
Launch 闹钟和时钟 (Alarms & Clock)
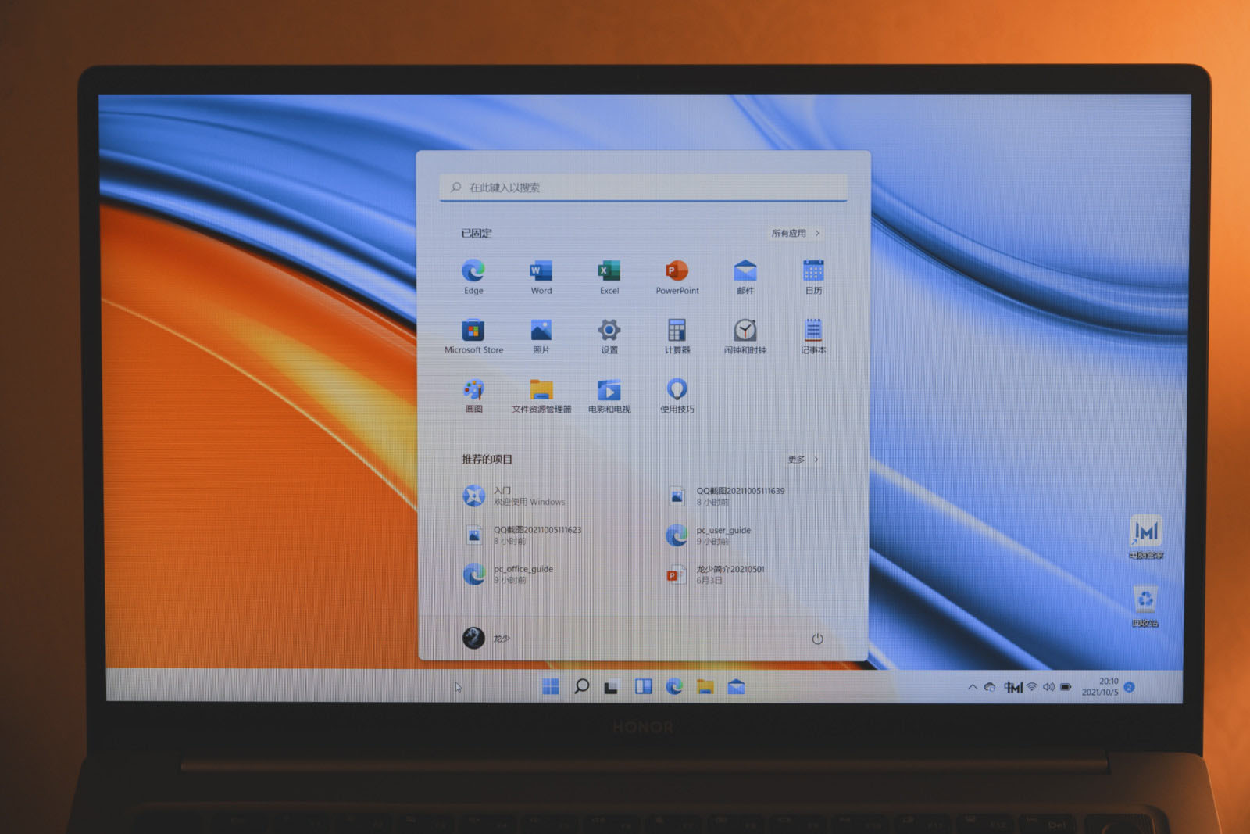(x=744, y=331)
